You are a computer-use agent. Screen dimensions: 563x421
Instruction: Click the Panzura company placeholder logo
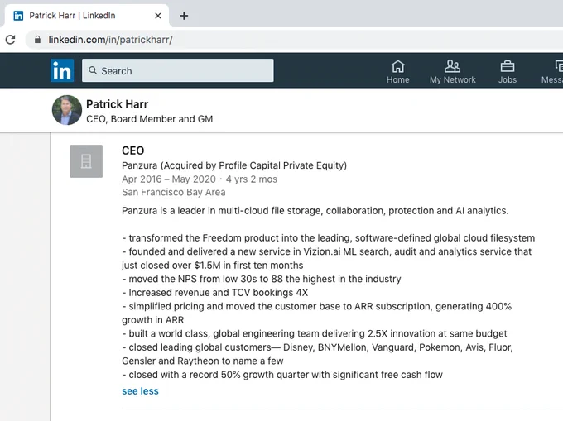pos(86,161)
